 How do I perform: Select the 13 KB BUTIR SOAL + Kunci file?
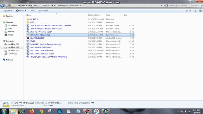(46, 29)
